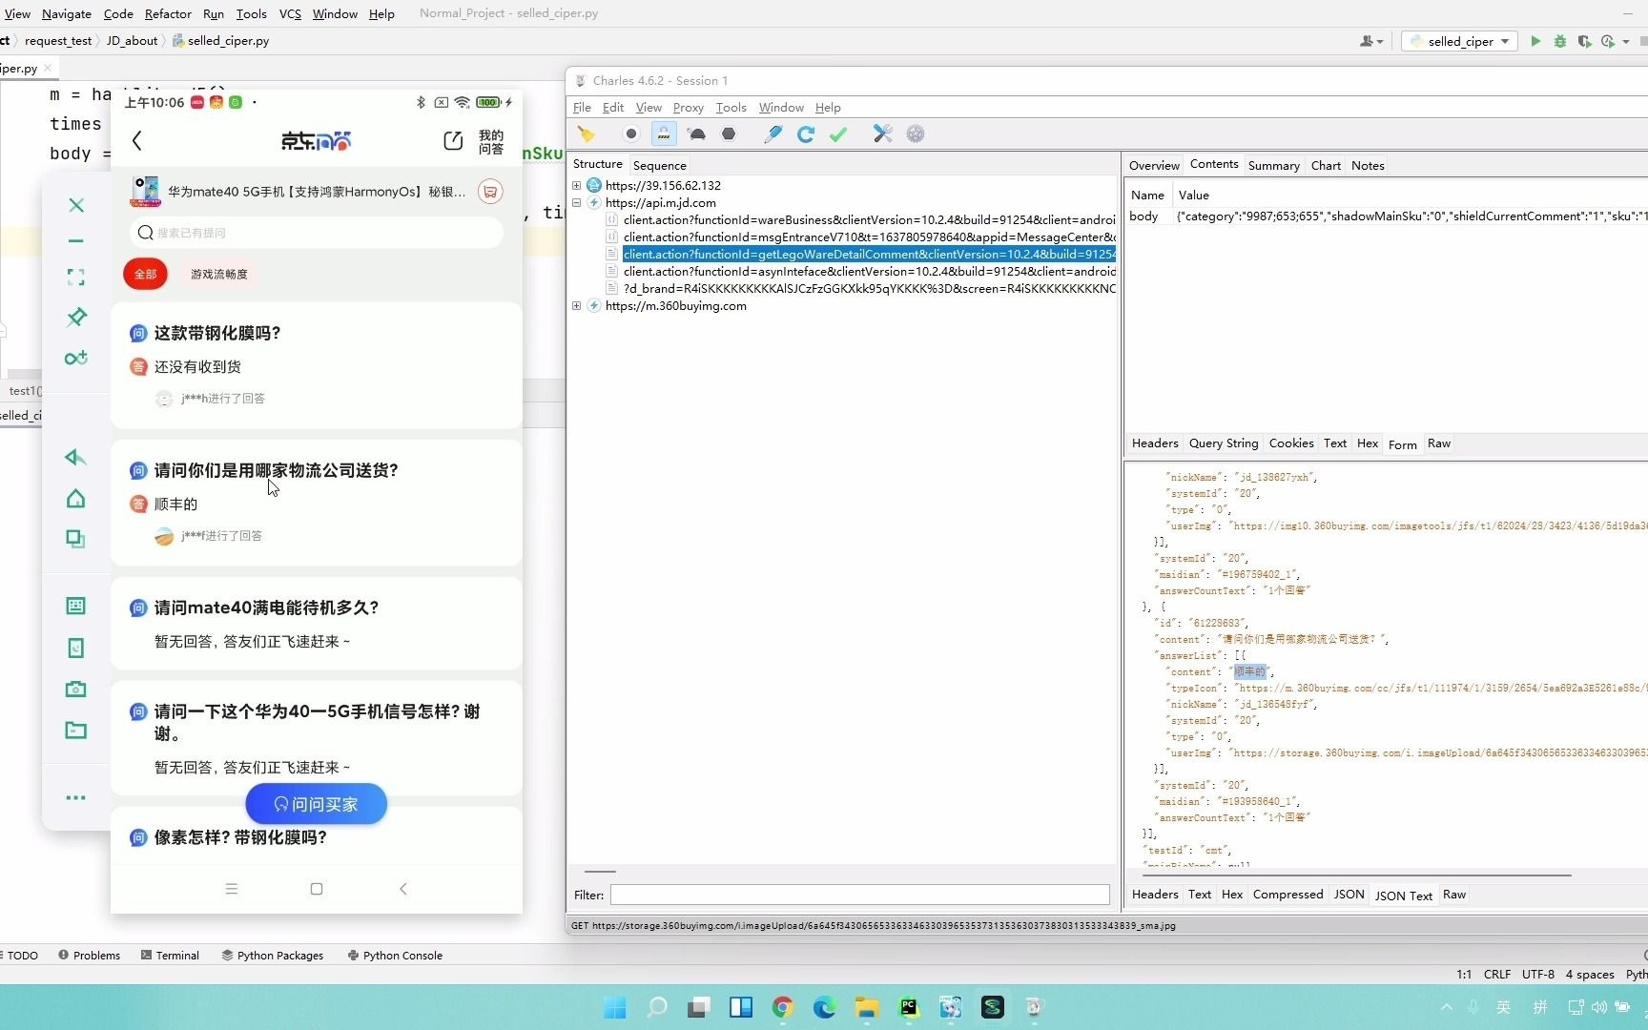Screen dimensions: 1648x1030
Task: Click the Charles Filter input field
Action: pos(859,895)
